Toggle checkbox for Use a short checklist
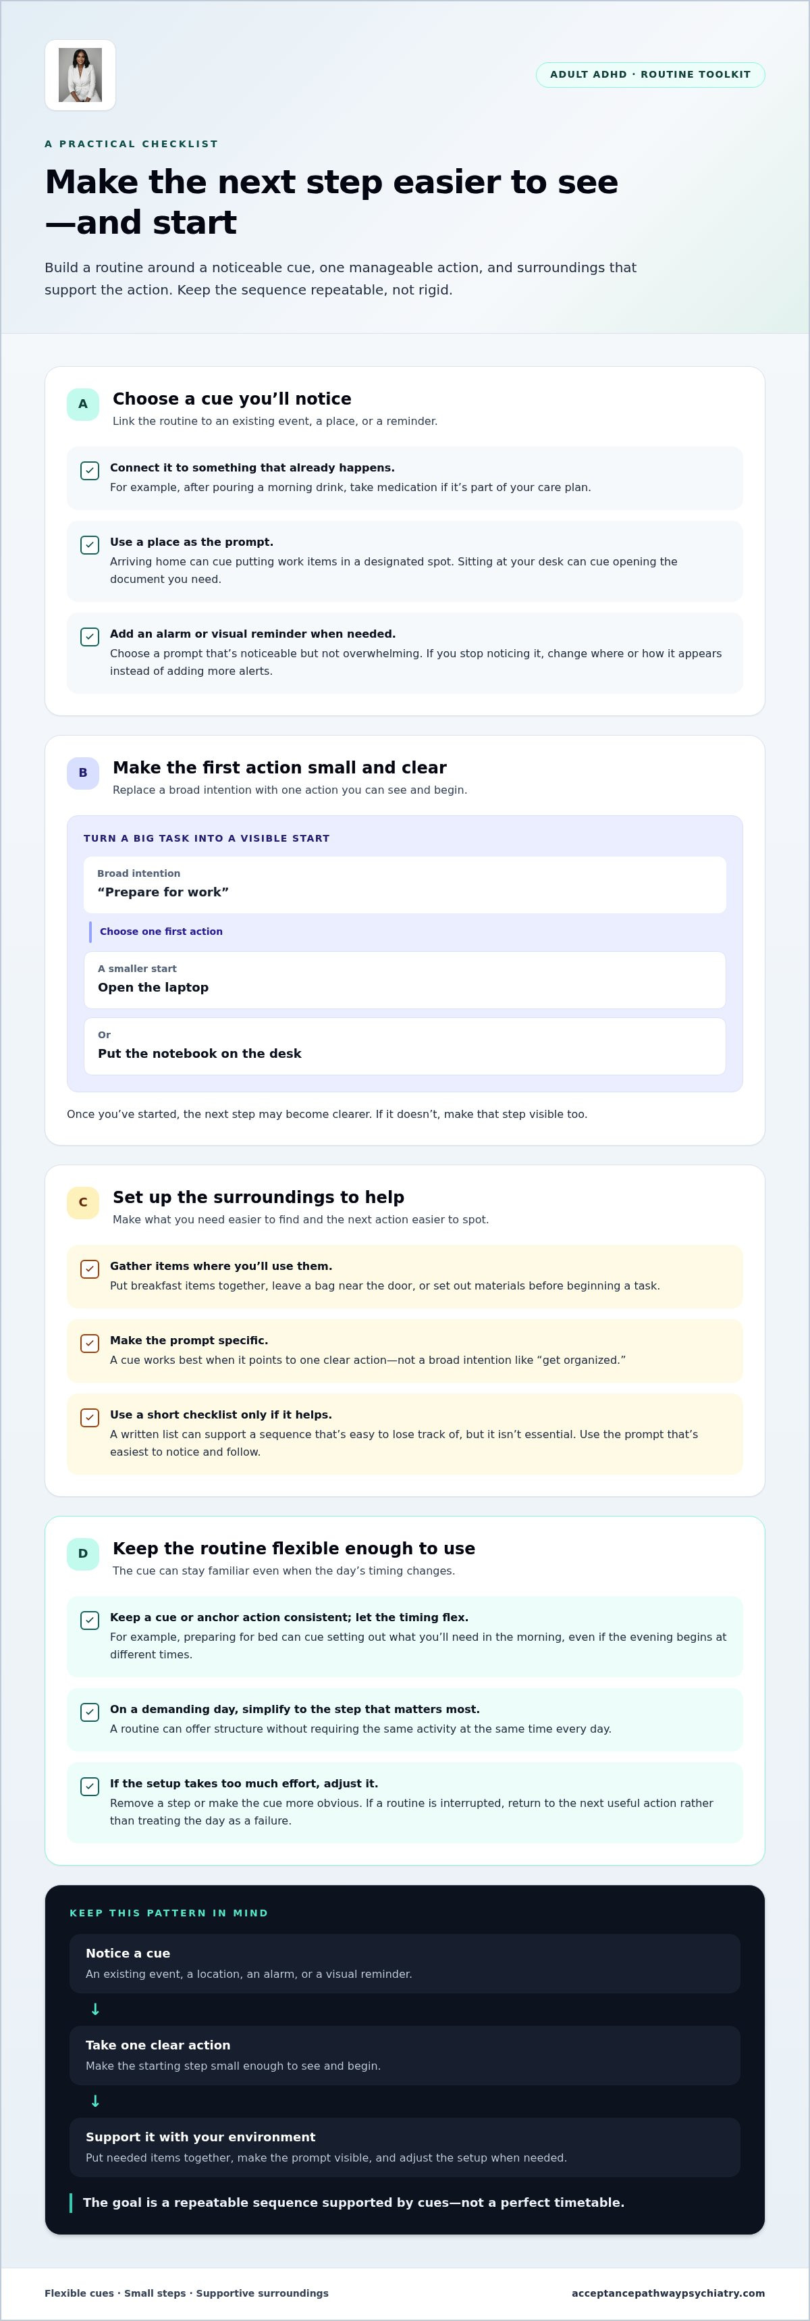The height and width of the screenshot is (2321, 810). click(x=90, y=1418)
